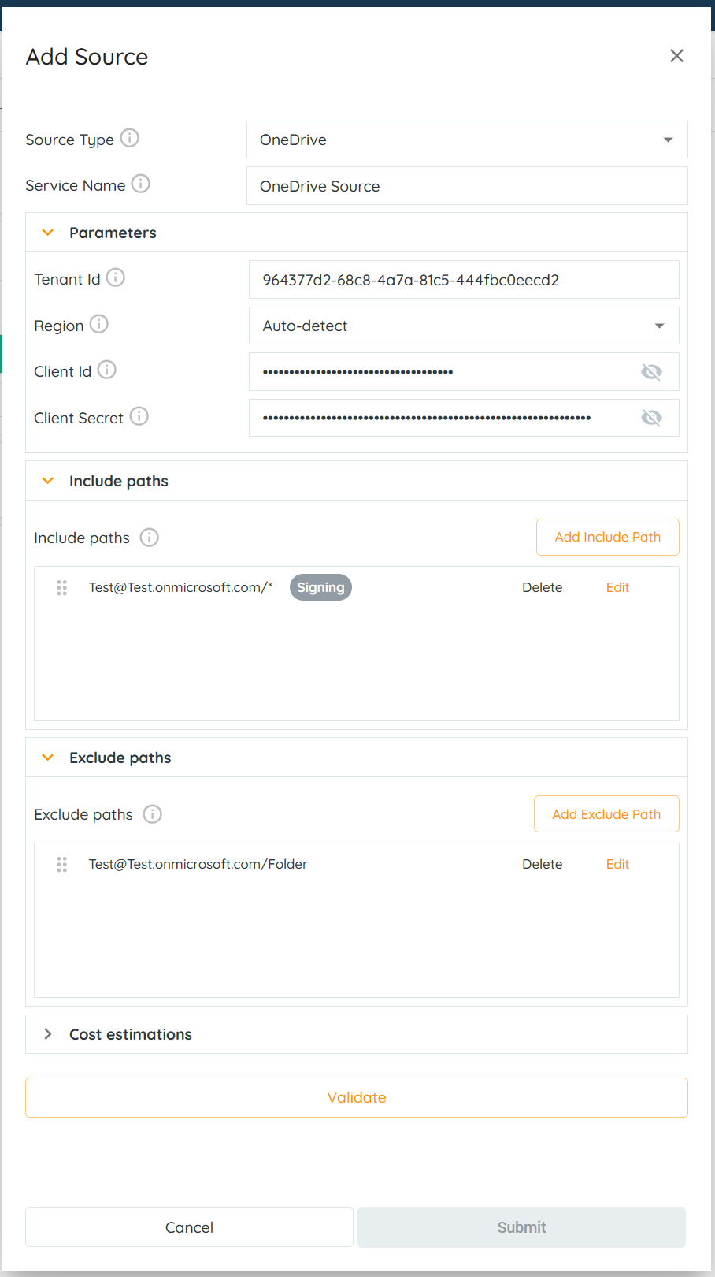Edit the Test@Test.onmicrosoft.com/Folder exclude path

[617, 864]
